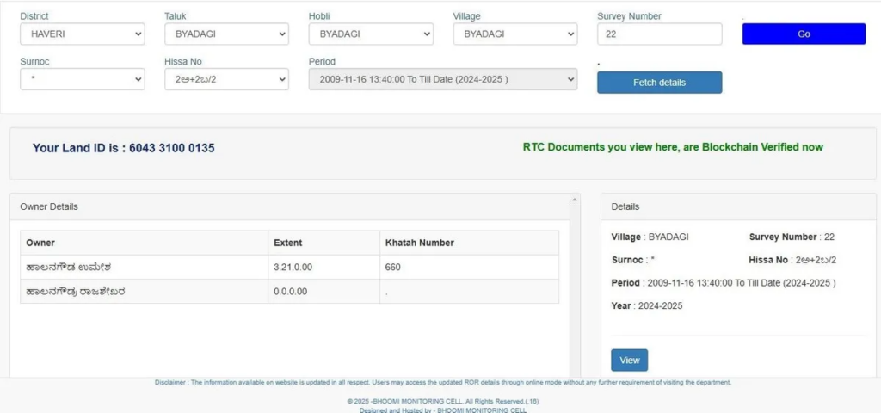Click the green Blockchain Verified message

673,147
